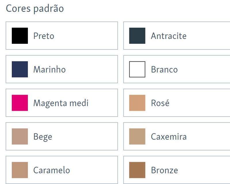Choose the Antracite option tile
Image resolution: width=230 pixels, height=184 pixels.
176,36
